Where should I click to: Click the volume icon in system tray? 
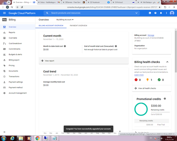click(162, 138)
